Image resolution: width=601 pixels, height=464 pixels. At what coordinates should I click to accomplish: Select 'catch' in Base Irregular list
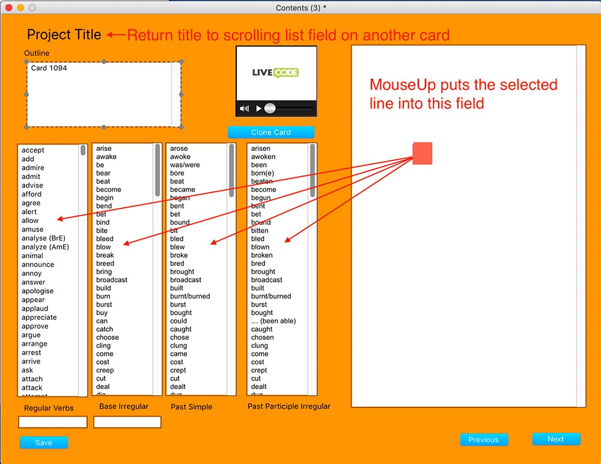point(105,329)
